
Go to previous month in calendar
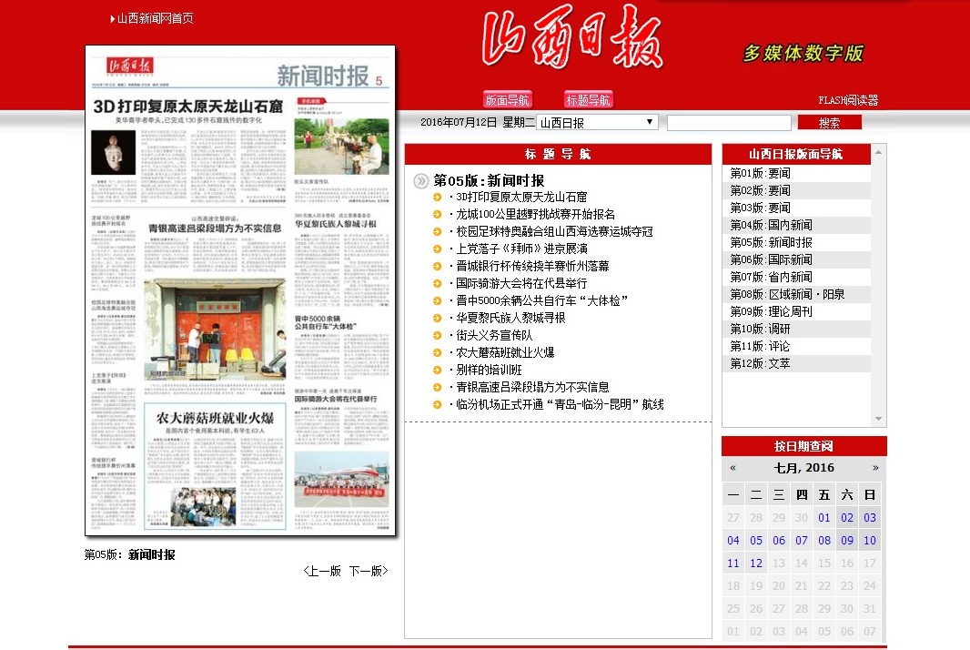tap(733, 468)
